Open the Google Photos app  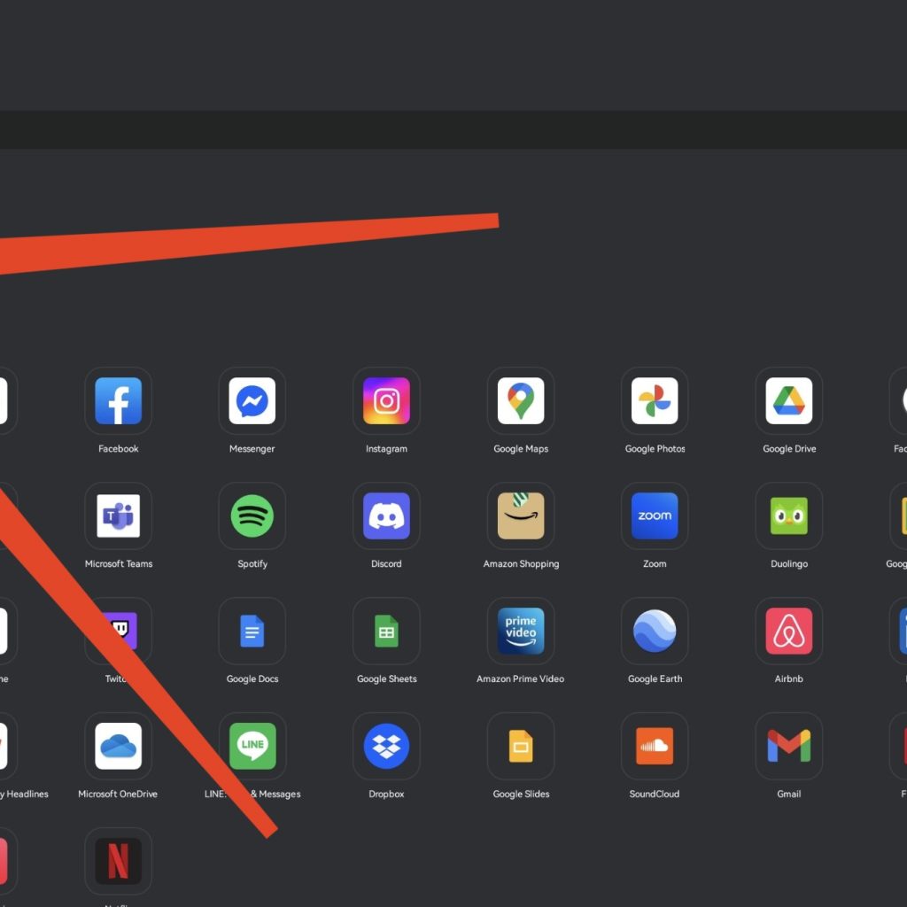click(655, 401)
